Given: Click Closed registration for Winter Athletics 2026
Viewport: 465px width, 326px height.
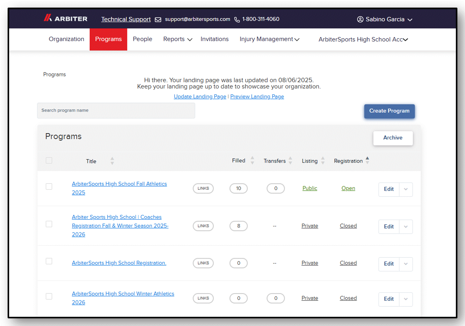Looking at the screenshot, I should (348, 298).
